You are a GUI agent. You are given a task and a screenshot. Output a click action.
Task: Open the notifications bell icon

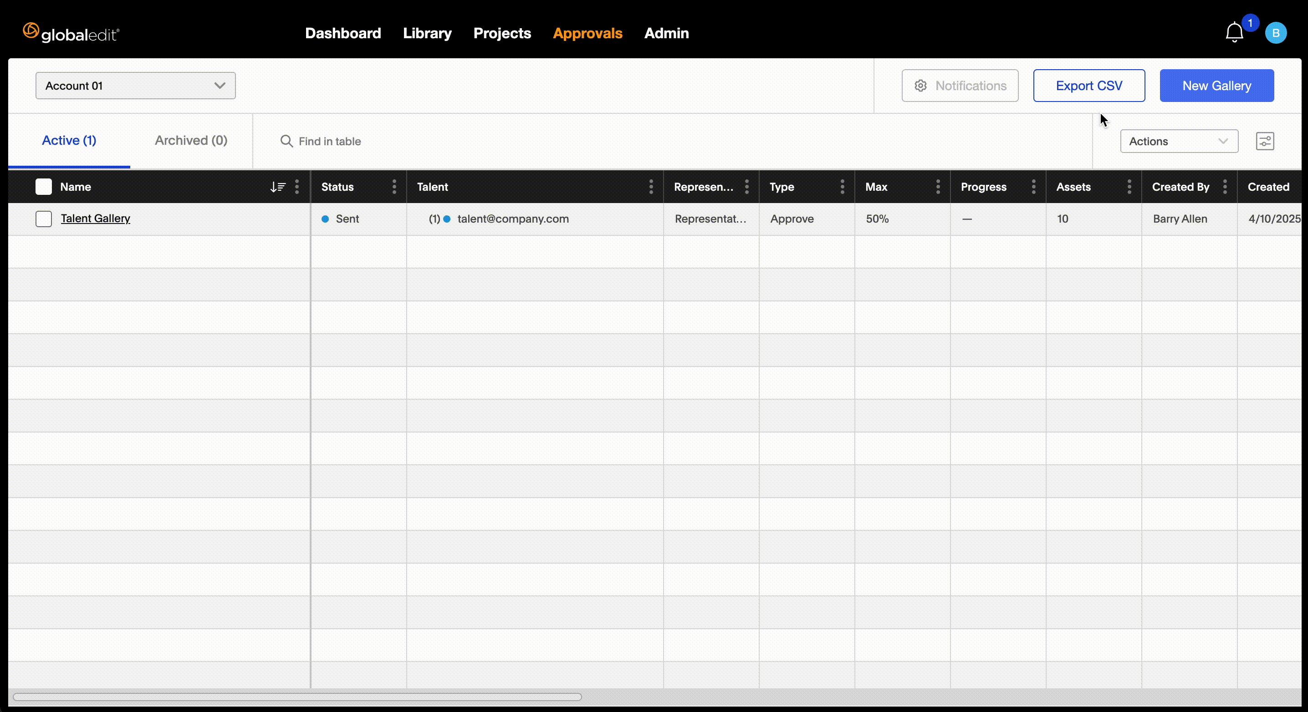point(1234,33)
